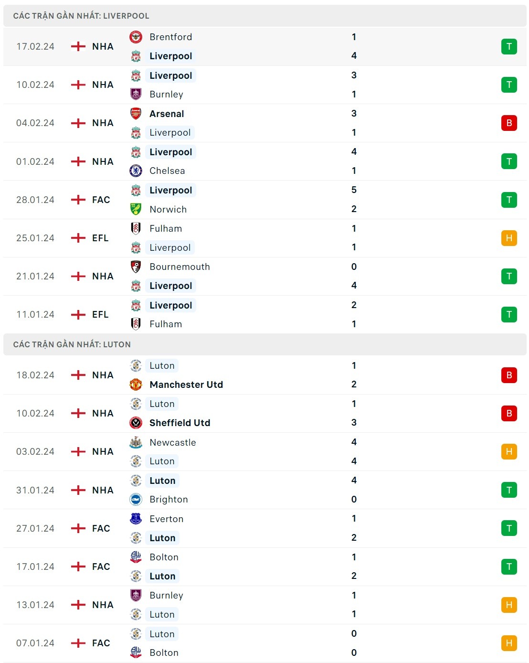529x663 pixels.
Task: Select the 'Các trận gần nhất: Liverpool' header
Action: click(81, 16)
